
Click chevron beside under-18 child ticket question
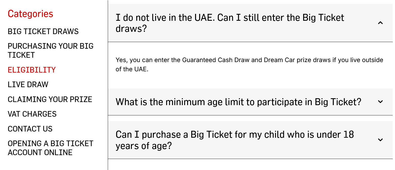(380, 140)
